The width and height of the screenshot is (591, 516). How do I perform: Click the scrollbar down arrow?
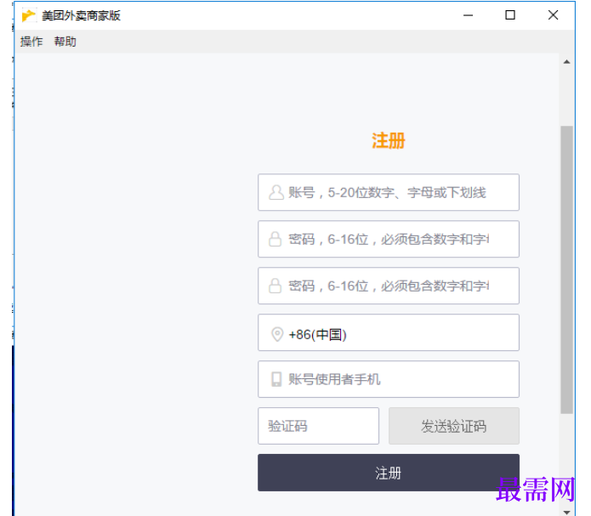(x=566, y=512)
